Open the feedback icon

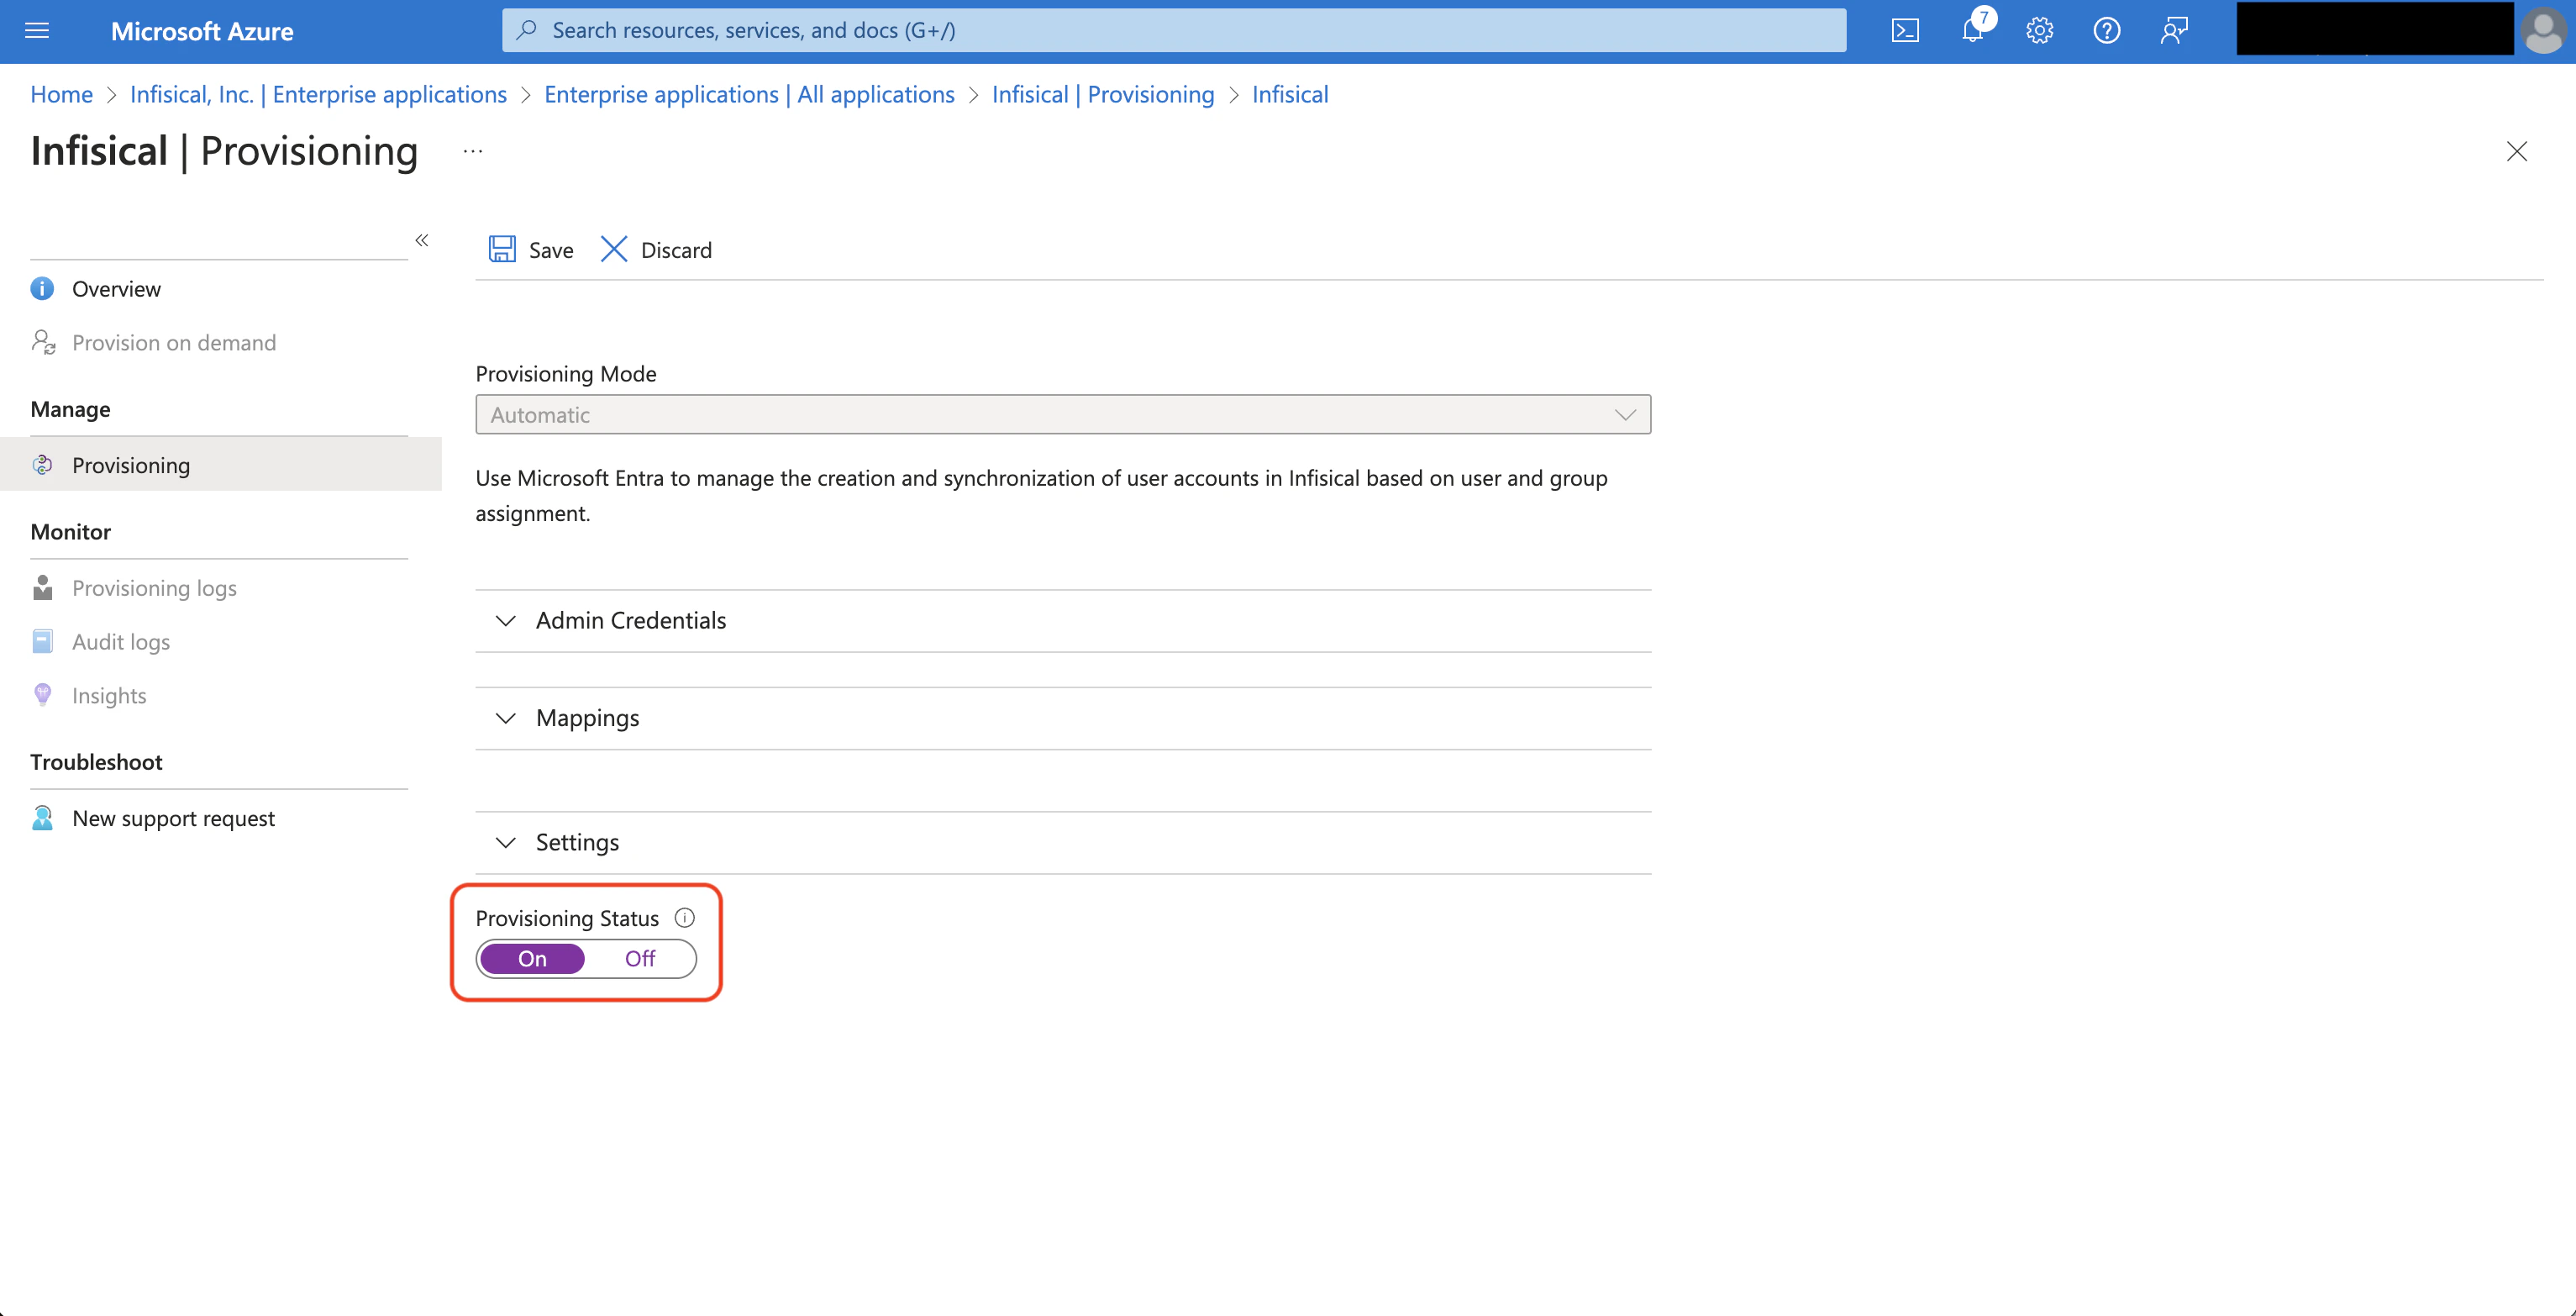pos(2174,31)
